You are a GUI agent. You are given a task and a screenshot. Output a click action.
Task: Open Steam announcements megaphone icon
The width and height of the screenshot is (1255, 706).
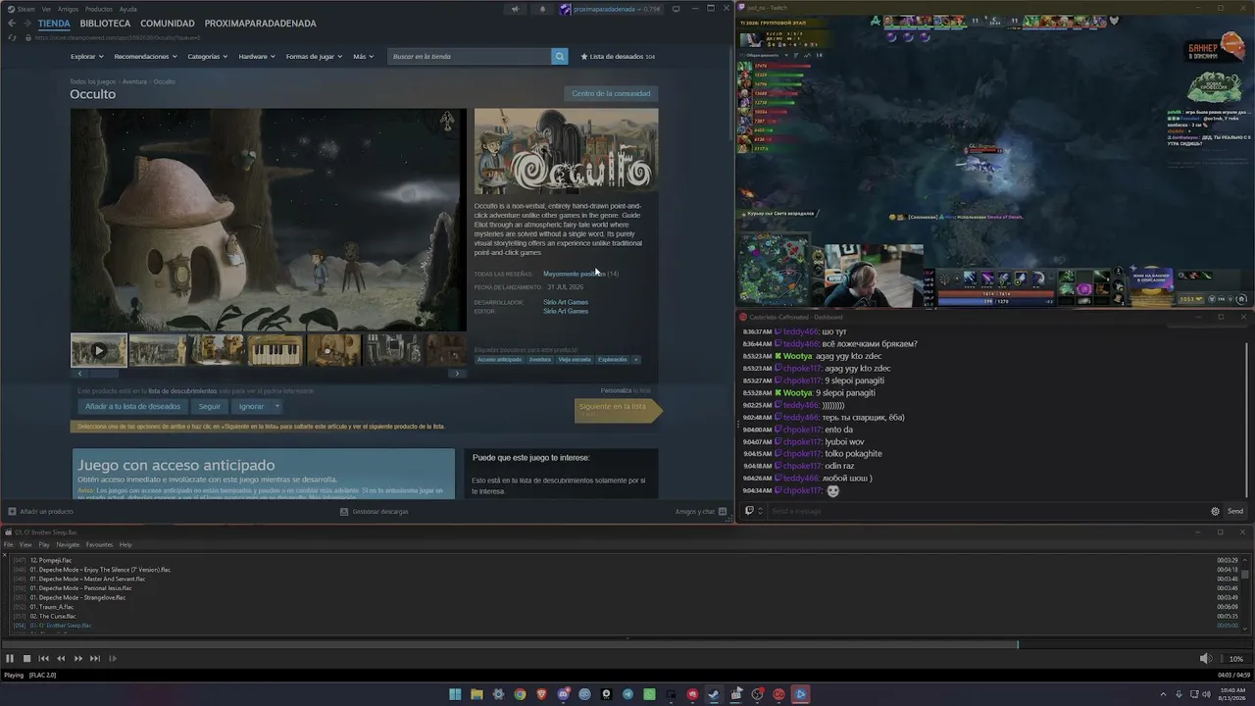tap(515, 9)
